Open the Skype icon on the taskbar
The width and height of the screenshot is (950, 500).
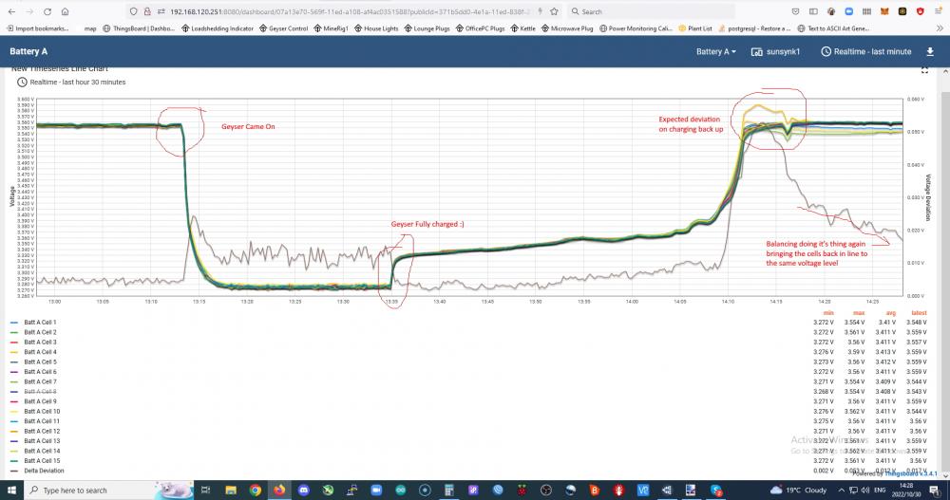(716, 490)
